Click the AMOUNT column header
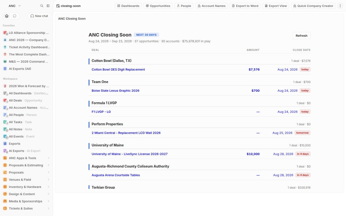This screenshot has height=216, width=346. pyautogui.click(x=253, y=50)
